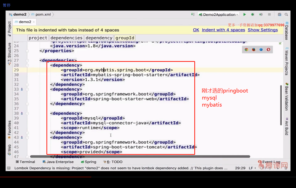Open the Bean Validation tool window
This screenshot has width=296, height=188.
[287, 97]
